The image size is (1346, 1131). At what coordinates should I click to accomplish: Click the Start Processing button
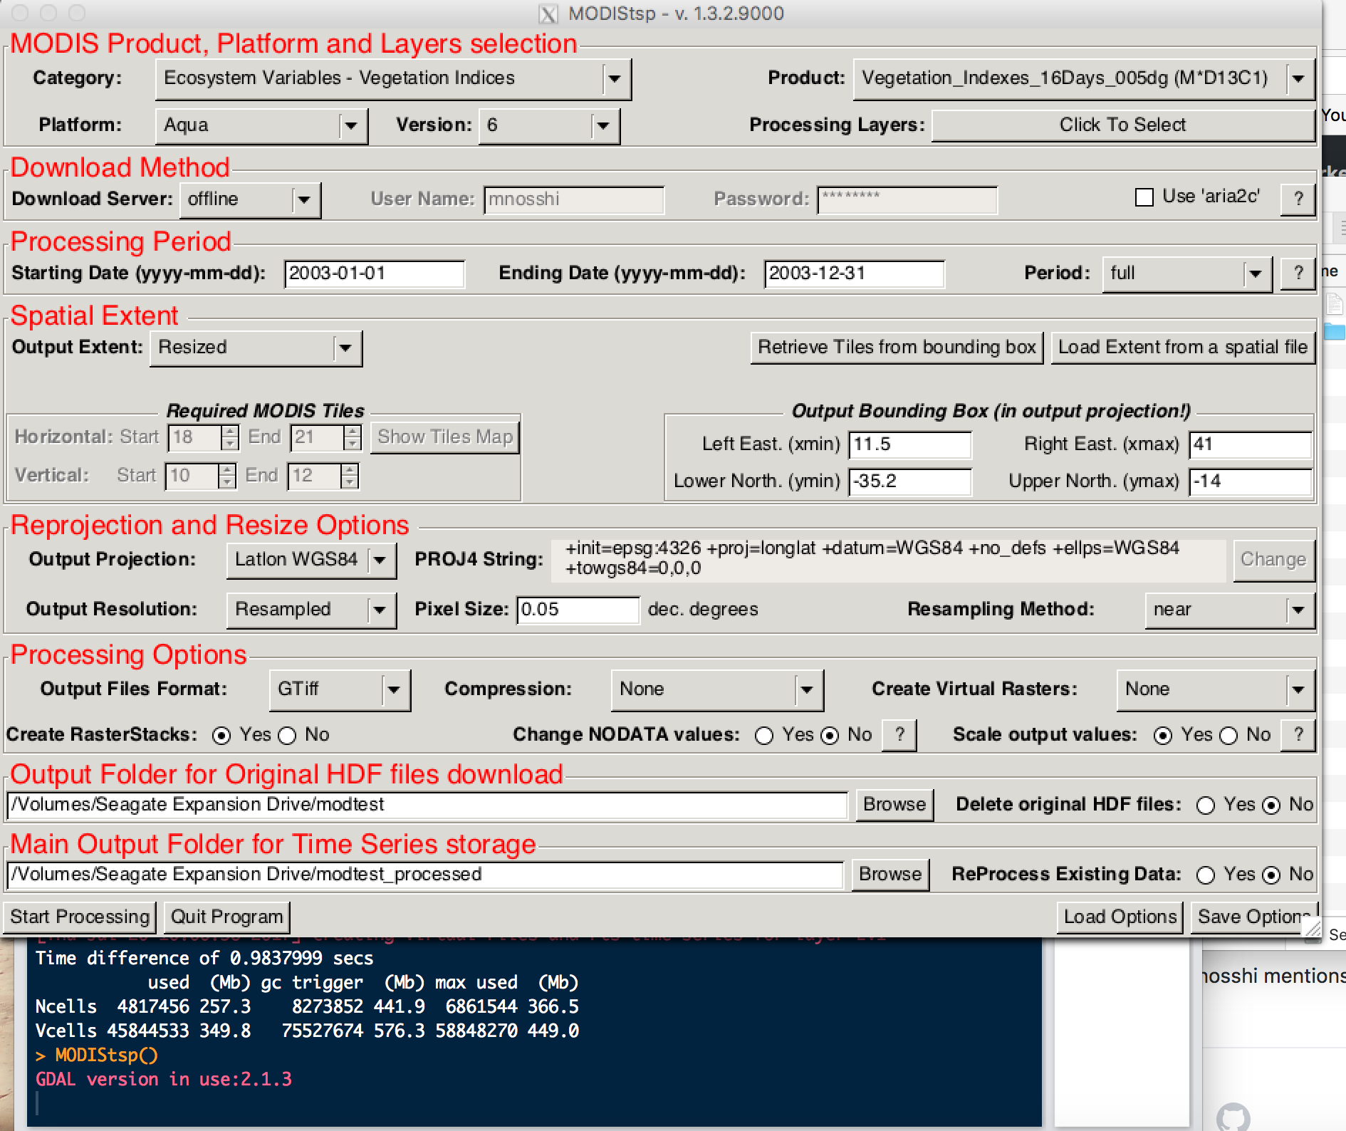[x=79, y=917]
